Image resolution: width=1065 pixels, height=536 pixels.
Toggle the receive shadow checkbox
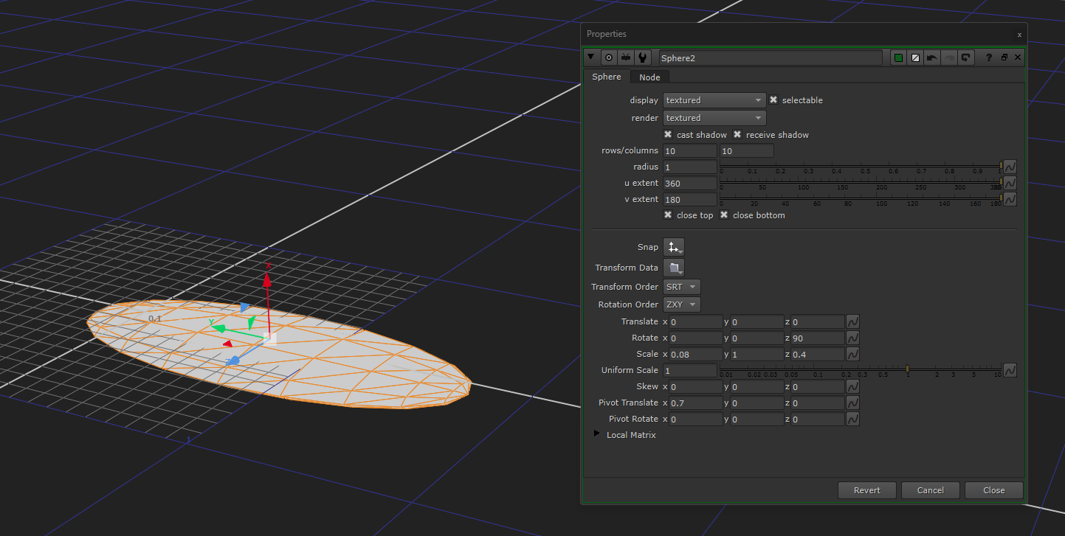(737, 134)
